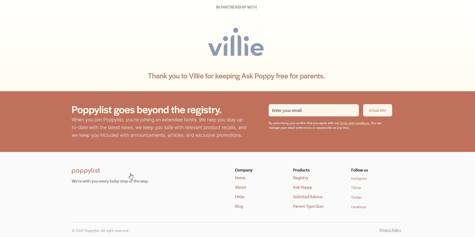The height and width of the screenshot is (237, 475).
Task: Open the About page link
Action: point(241,187)
